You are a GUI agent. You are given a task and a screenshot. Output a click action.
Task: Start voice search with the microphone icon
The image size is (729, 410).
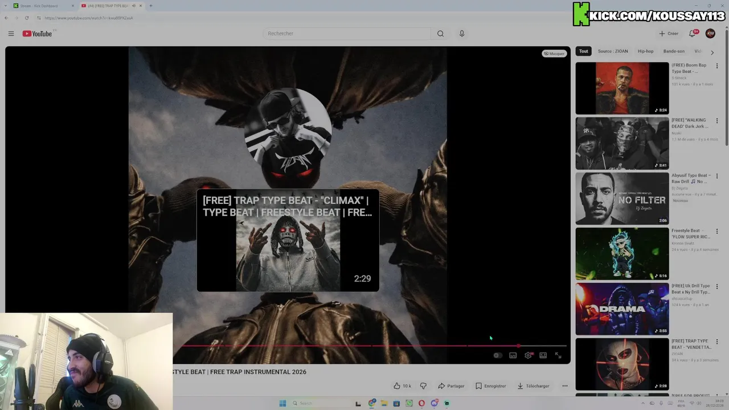point(462,34)
